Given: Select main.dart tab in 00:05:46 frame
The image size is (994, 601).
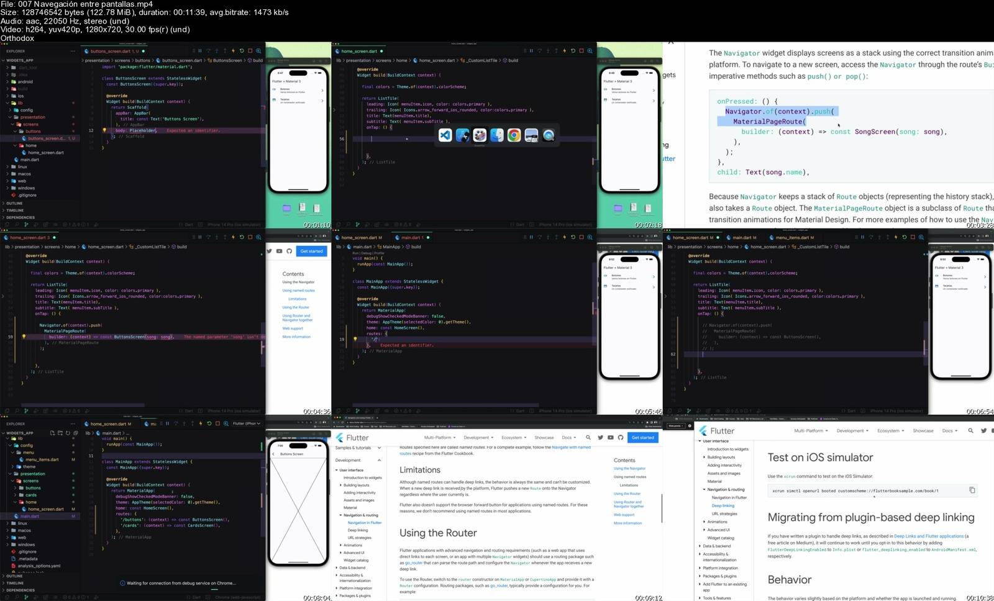Looking at the screenshot, I should pos(411,237).
